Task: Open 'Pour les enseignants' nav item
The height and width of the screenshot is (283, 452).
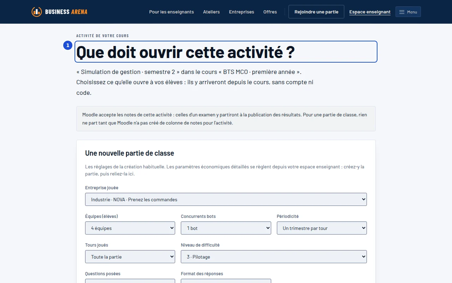Action: pyautogui.click(x=172, y=12)
